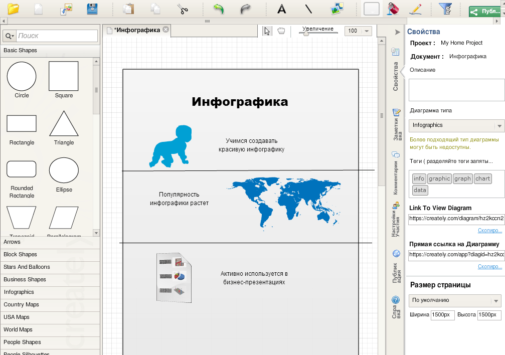The image size is (505, 355).
Task: Click the insert image icon in toolbar
Action: [336, 9]
